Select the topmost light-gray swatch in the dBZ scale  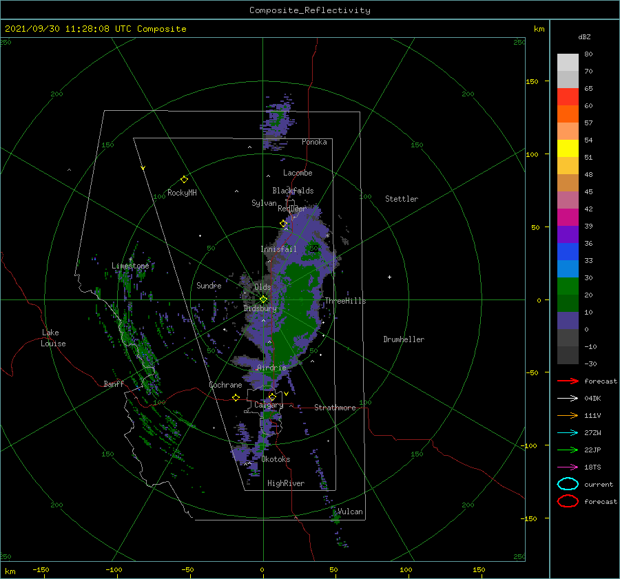[568, 63]
